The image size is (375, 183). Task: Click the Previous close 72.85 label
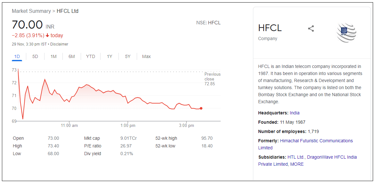click(212, 79)
